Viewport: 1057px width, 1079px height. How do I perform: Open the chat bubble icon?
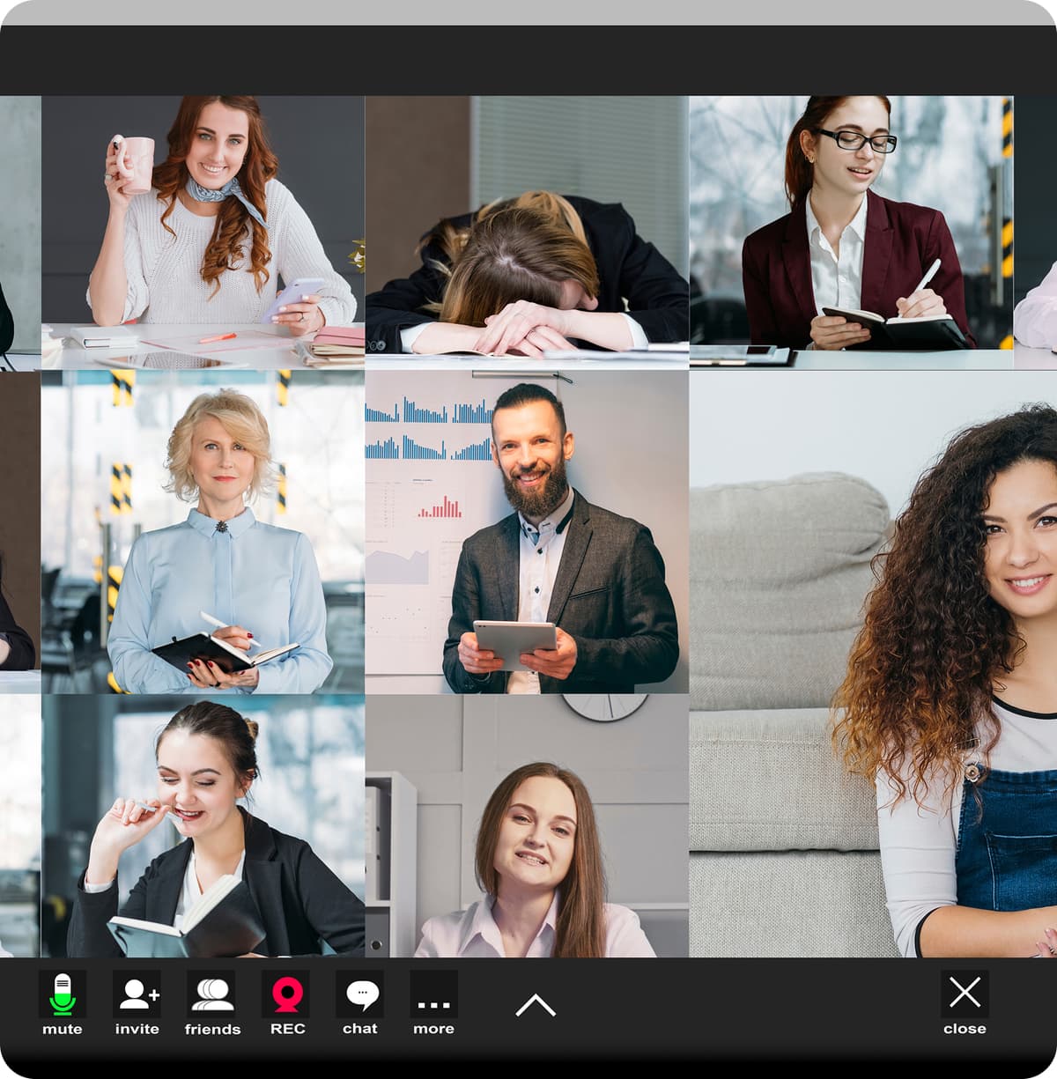(359, 994)
